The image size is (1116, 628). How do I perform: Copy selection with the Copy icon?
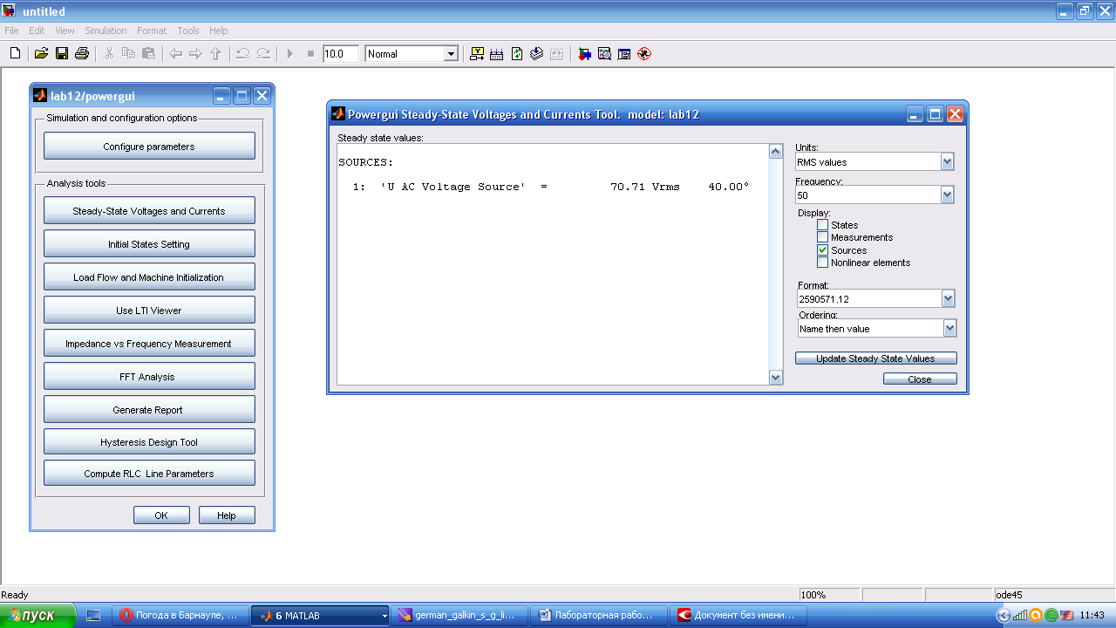[x=128, y=54]
